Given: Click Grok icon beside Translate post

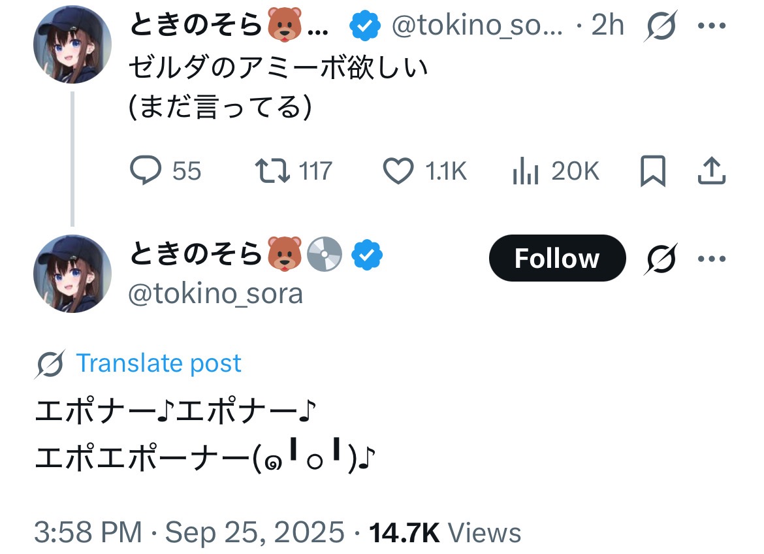Looking at the screenshot, I should point(50,365).
